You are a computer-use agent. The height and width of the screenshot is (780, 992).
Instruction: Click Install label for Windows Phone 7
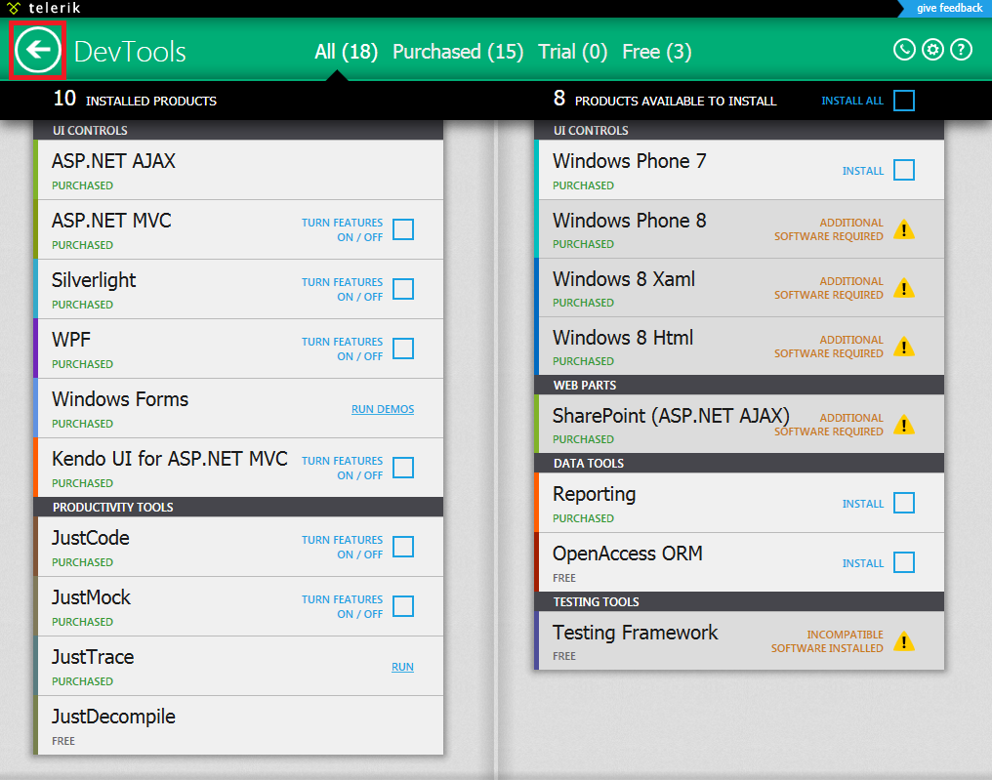(x=863, y=171)
